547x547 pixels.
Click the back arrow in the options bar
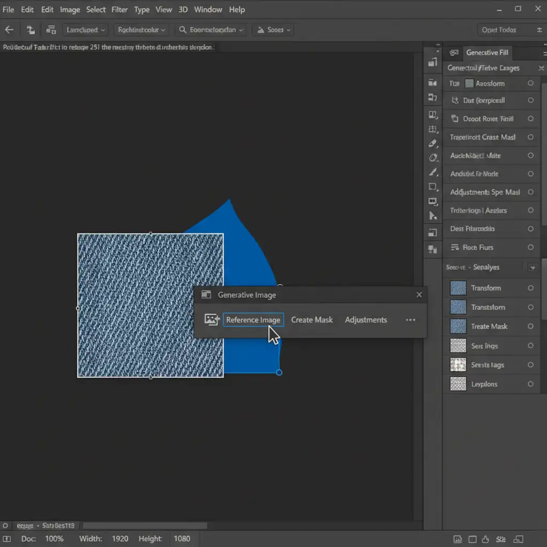9,30
